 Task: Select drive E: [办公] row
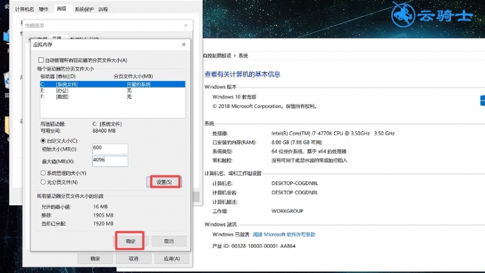point(113,90)
